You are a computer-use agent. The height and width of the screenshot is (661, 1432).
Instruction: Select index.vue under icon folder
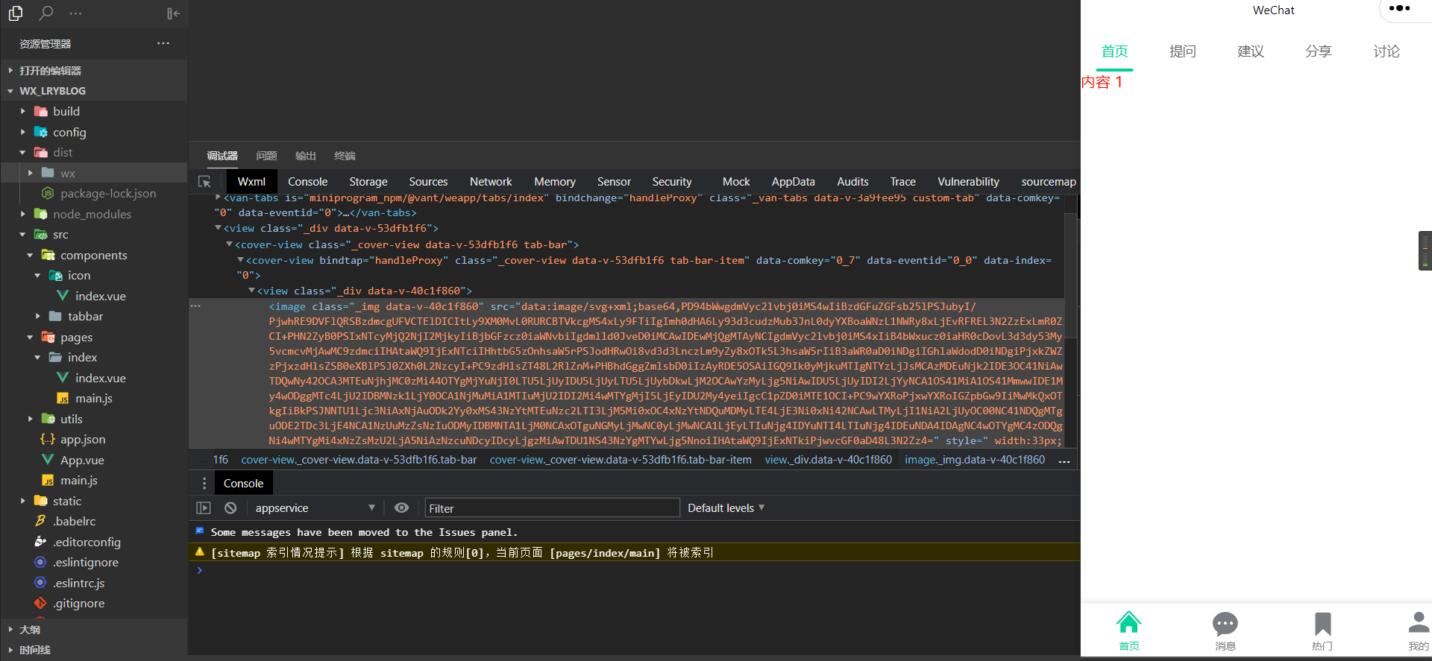point(101,296)
